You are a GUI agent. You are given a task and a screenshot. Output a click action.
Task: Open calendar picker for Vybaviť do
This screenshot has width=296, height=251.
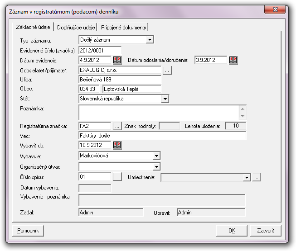[117, 145]
